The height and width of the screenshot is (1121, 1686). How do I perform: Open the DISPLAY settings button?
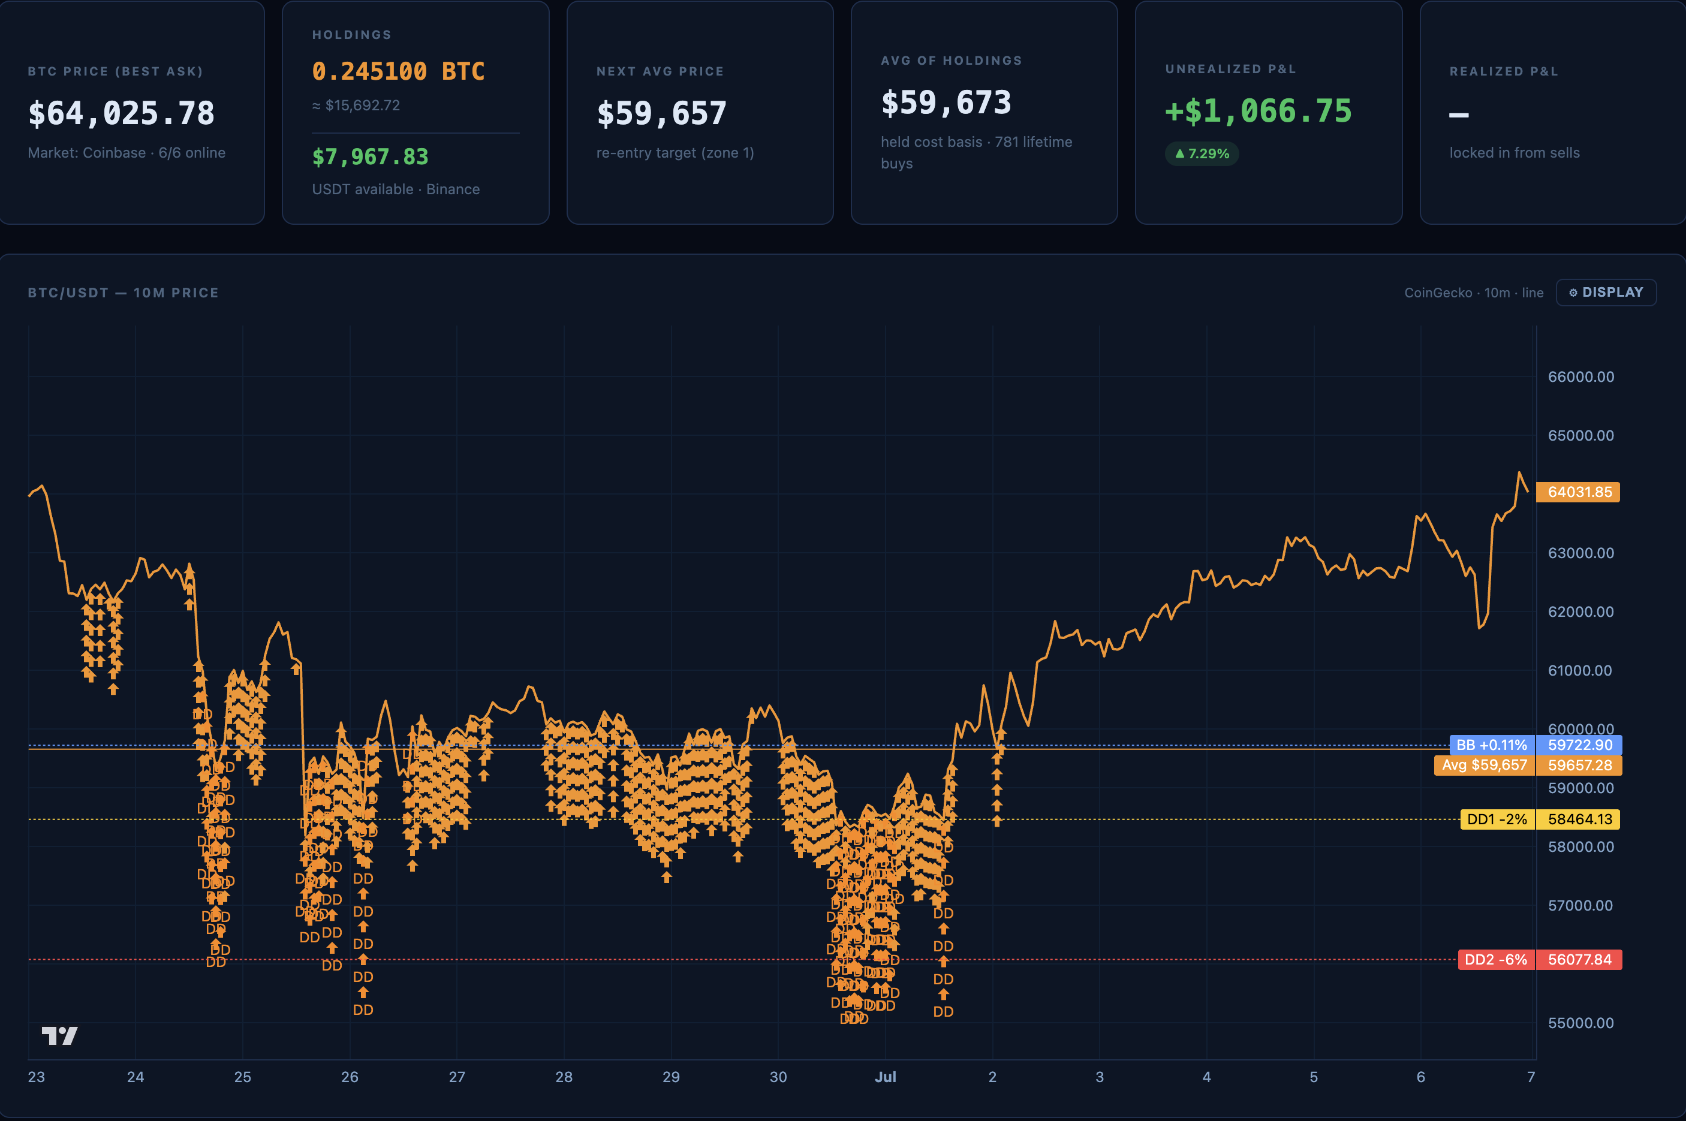(1606, 293)
